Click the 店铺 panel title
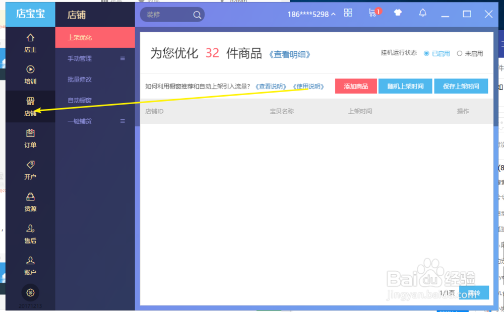504x312 pixels. (x=77, y=15)
